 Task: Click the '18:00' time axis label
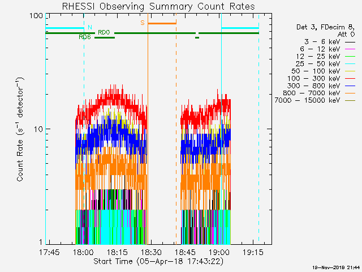tap(83, 252)
